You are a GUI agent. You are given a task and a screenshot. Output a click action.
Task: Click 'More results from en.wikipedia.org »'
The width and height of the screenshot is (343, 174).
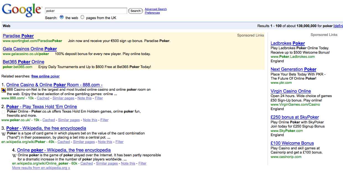coord(41,168)
